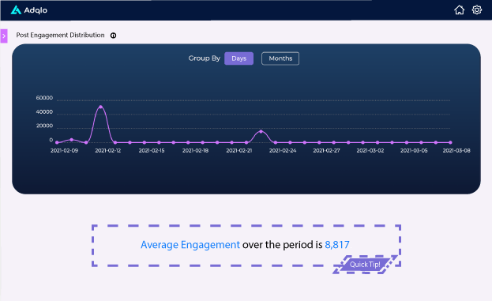Select the second smaller peak data point
Screen dimensions: 492x301
[261, 131]
